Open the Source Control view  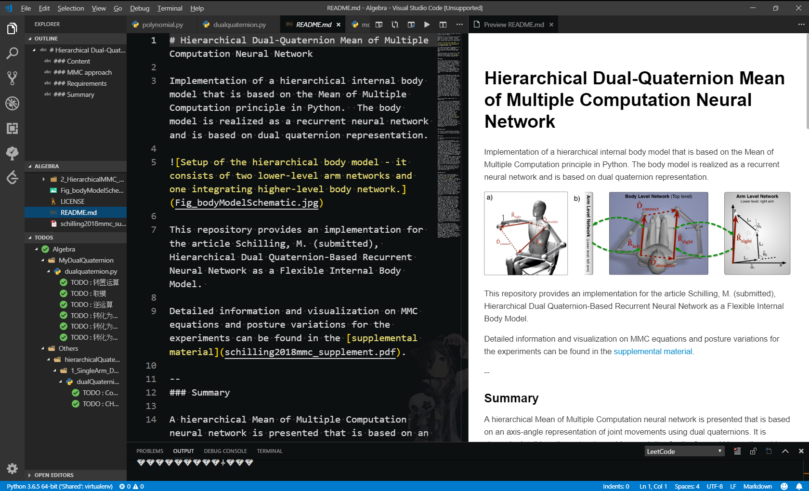13,79
